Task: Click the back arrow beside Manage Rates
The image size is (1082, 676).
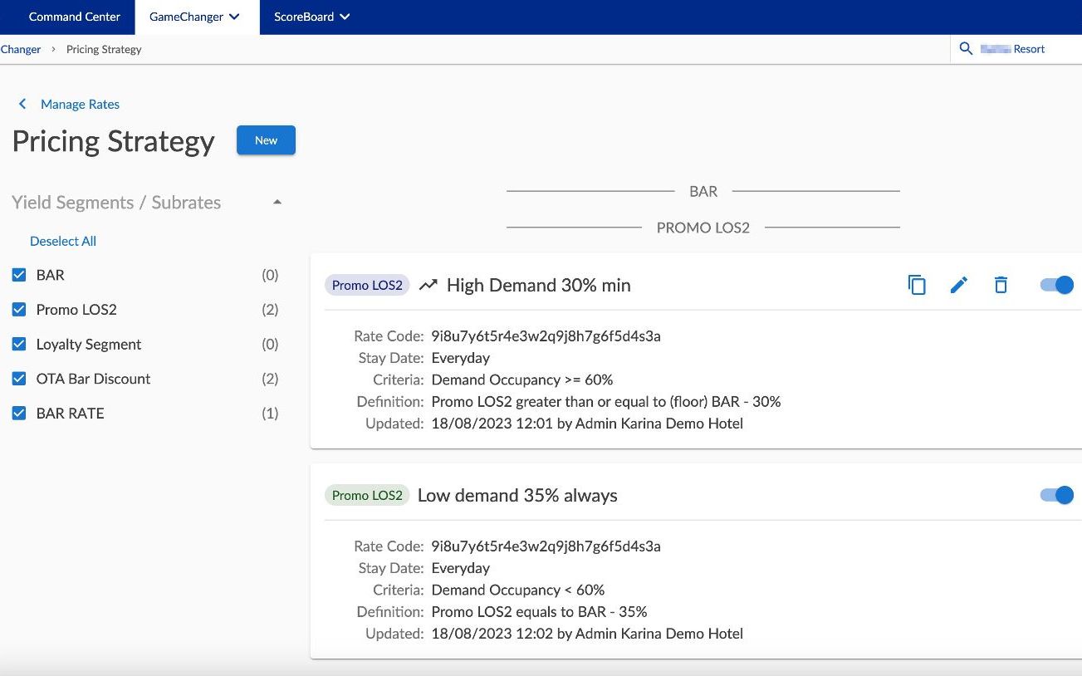Action: click(x=22, y=104)
